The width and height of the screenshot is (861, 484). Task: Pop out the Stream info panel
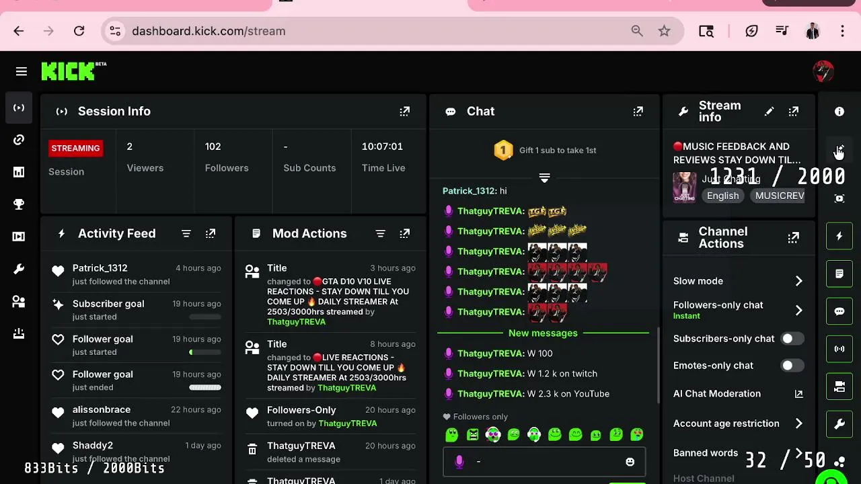794,112
